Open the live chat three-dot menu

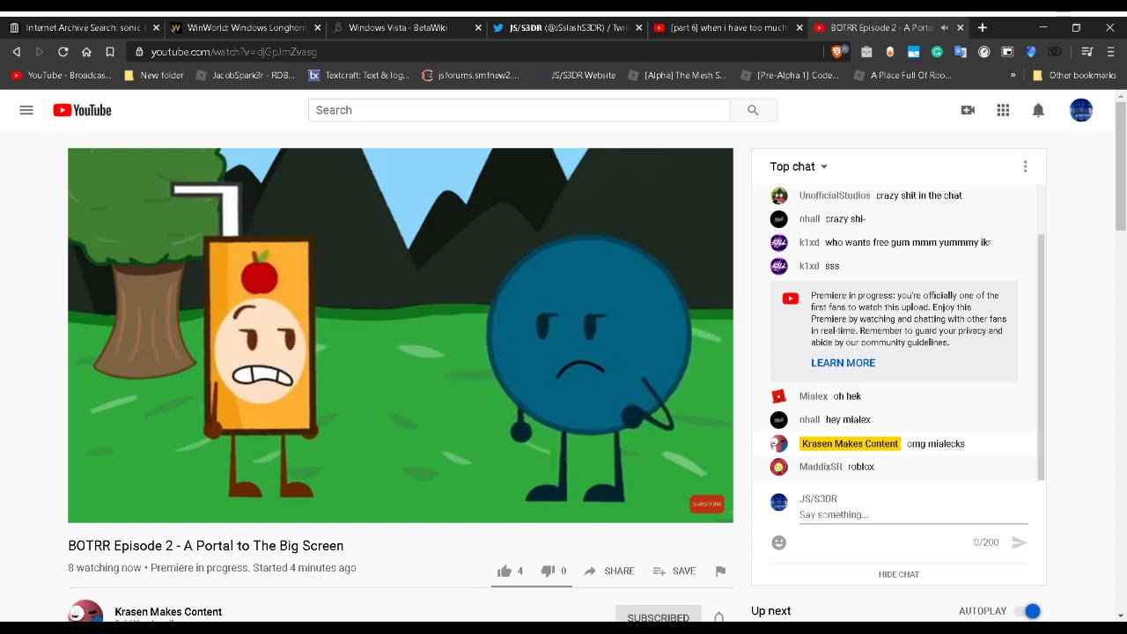tap(1025, 166)
